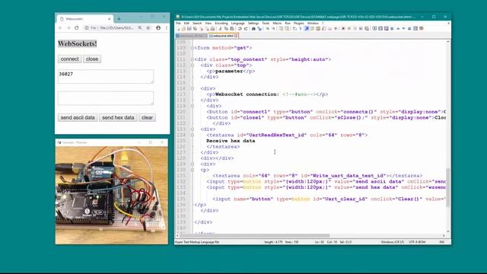
Task: Open the browser profile avatar icon
Action: coord(158,28)
